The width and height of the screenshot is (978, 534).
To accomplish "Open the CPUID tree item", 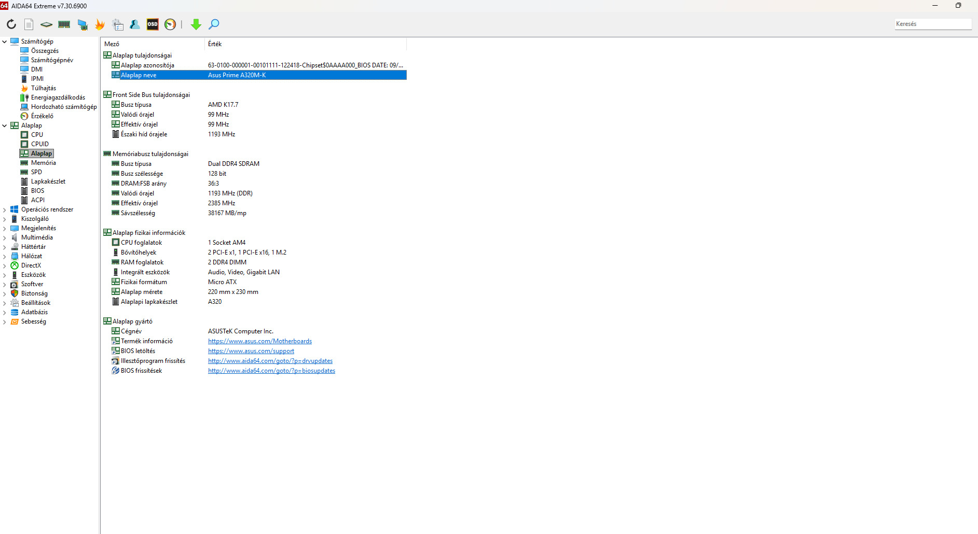I will 40,144.
